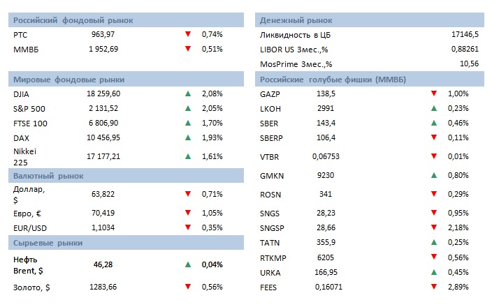This screenshot has height=307, width=492.
Task: Click the green up arrow beside DJIA
Action: pyautogui.click(x=188, y=93)
